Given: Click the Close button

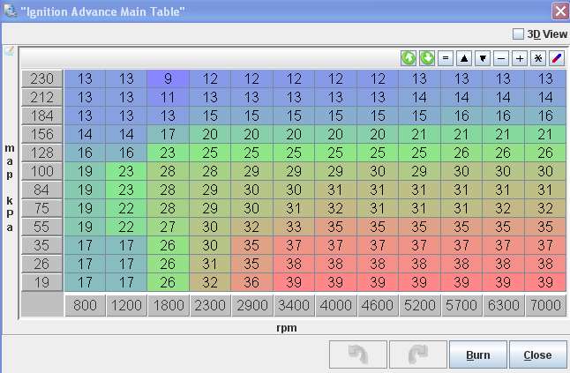Looking at the screenshot, I should pyautogui.click(x=538, y=354).
